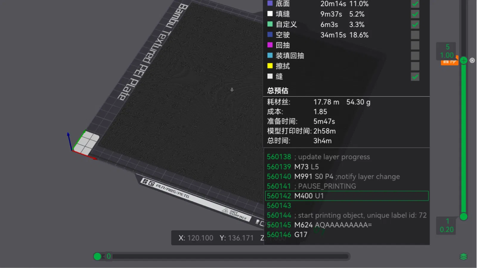Viewport: 477px width, 268px height.
Task: Open layer view options via stacked-layers icon
Action: pyautogui.click(x=464, y=256)
